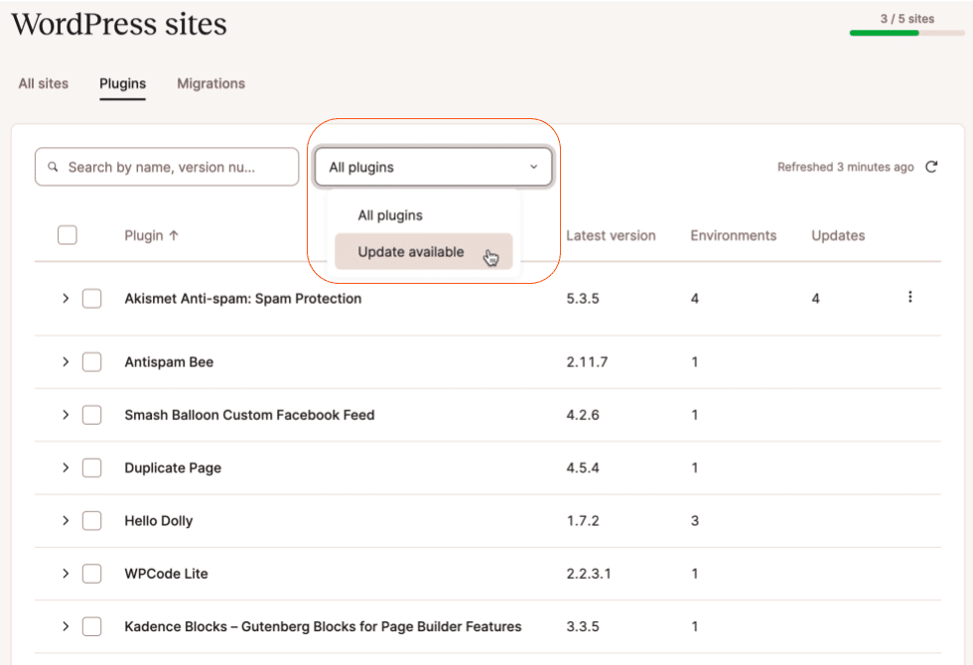The width and height of the screenshot is (973, 665).
Task: Select Update available from the filter dropdown
Action: 410,251
